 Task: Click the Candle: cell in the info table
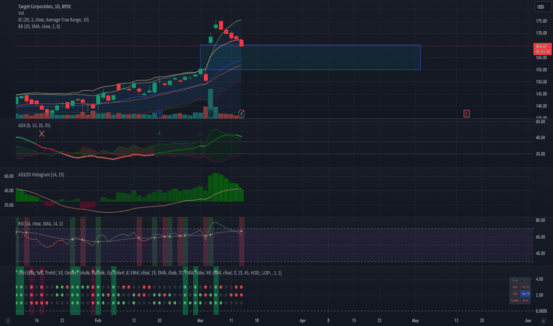pyautogui.click(x=515, y=301)
